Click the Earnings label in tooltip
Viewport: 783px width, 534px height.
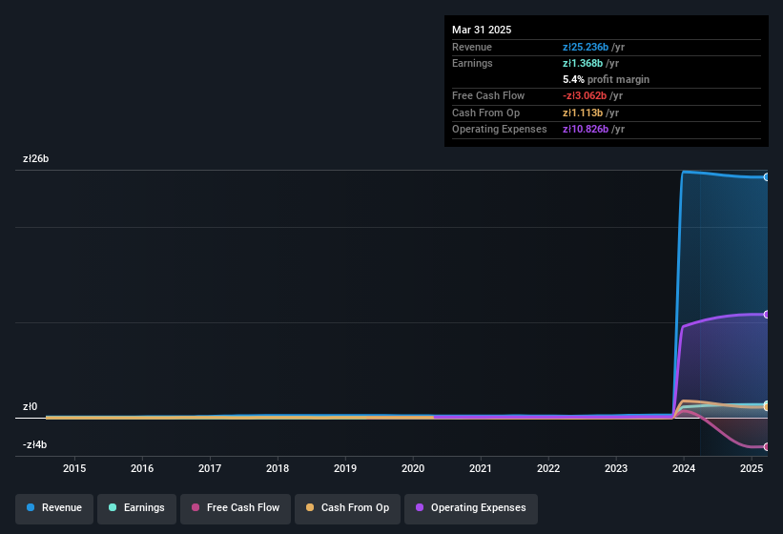pyautogui.click(x=472, y=63)
